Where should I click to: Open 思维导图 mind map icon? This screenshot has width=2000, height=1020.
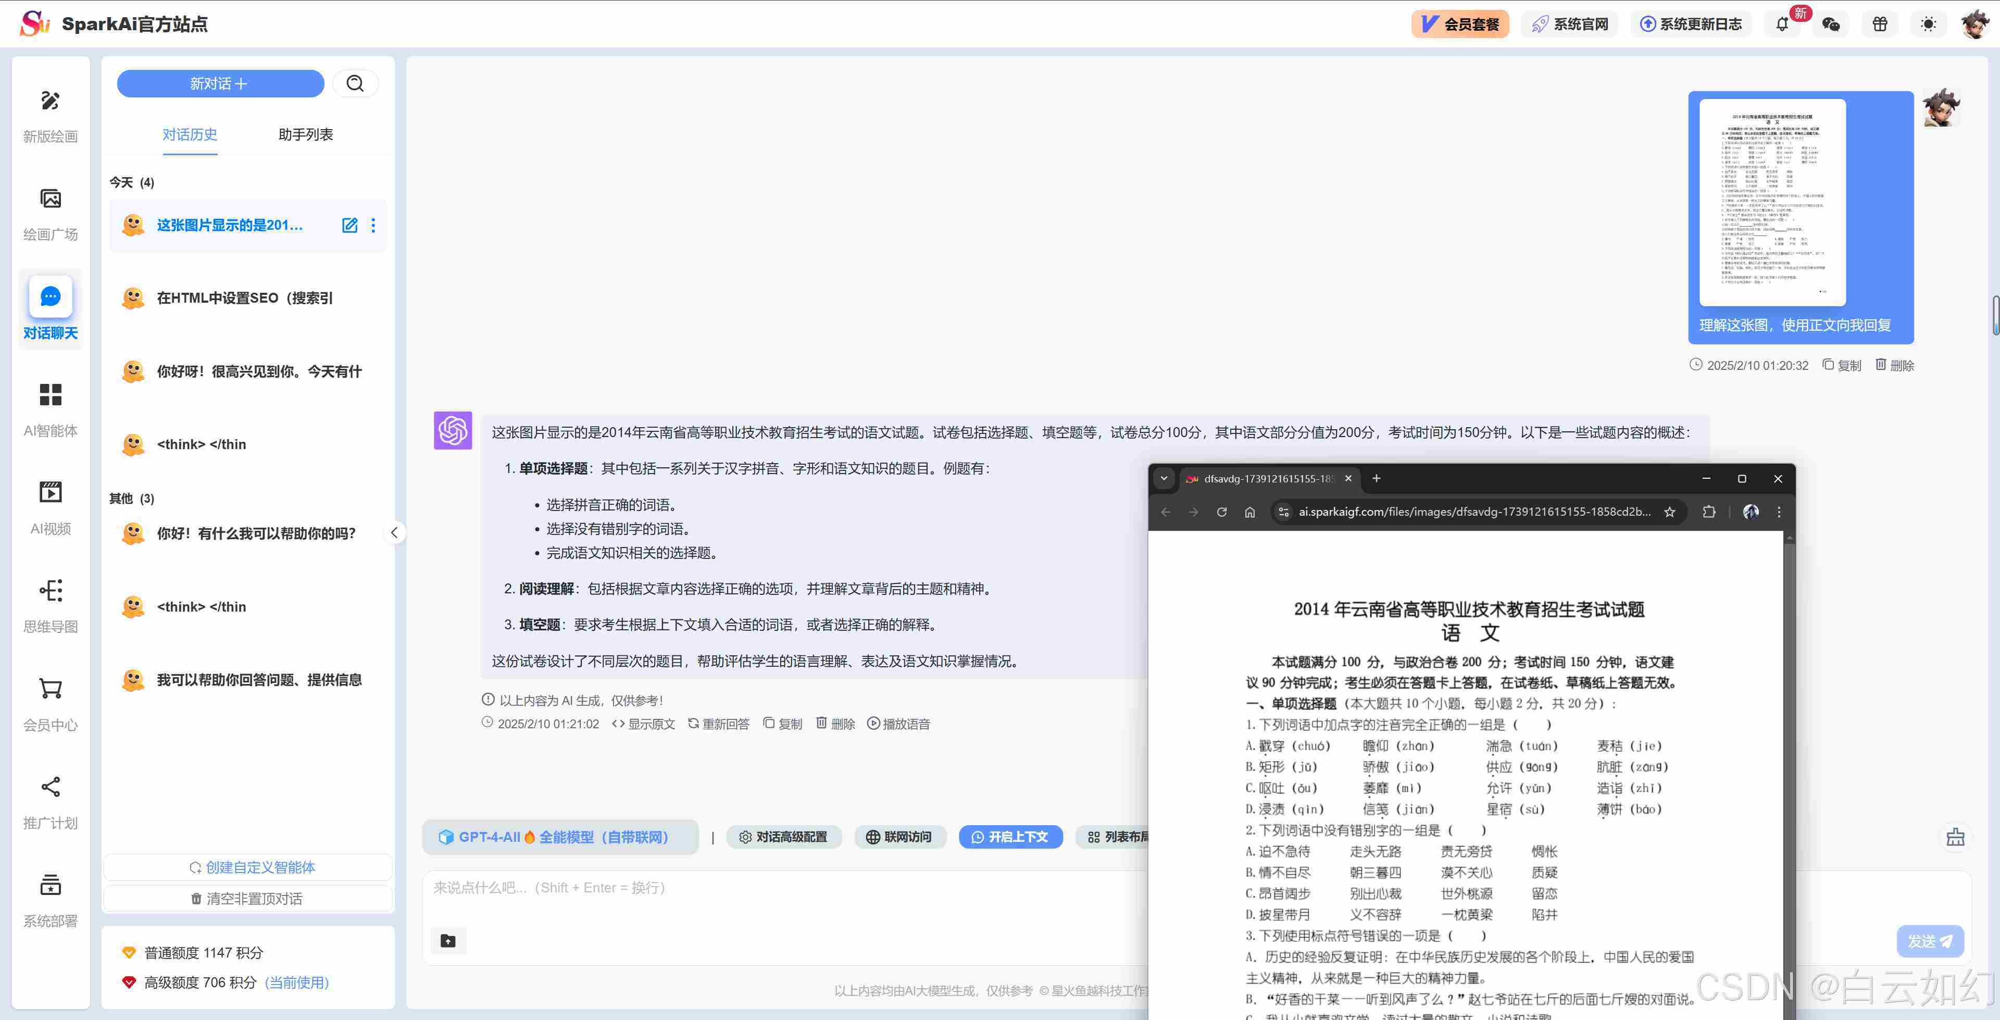tap(51, 590)
